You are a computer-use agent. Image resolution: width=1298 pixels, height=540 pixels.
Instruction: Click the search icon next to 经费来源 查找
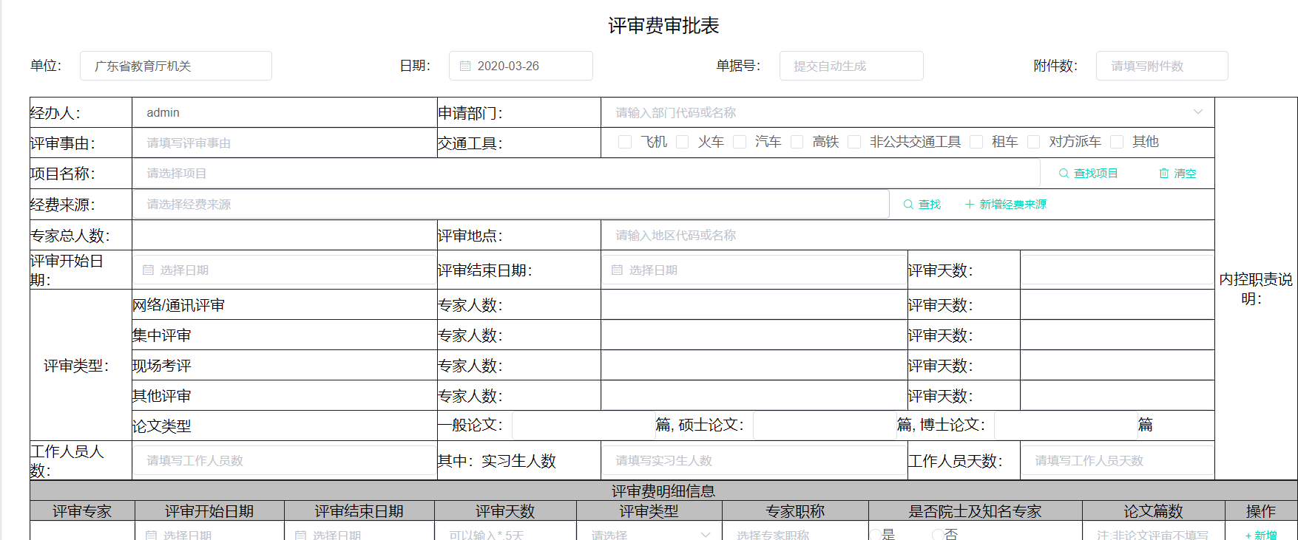click(x=908, y=205)
